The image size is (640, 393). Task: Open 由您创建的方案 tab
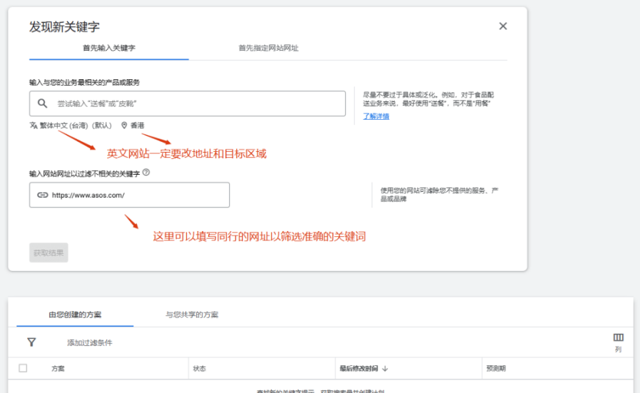(75, 315)
